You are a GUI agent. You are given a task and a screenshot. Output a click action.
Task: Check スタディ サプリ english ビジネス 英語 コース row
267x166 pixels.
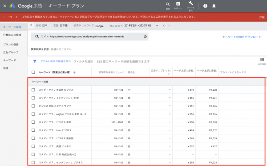pyautogui.click(x=33, y=114)
